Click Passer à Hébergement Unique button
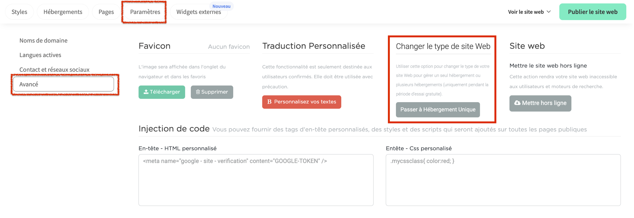This screenshot has width=634, height=218. click(438, 110)
